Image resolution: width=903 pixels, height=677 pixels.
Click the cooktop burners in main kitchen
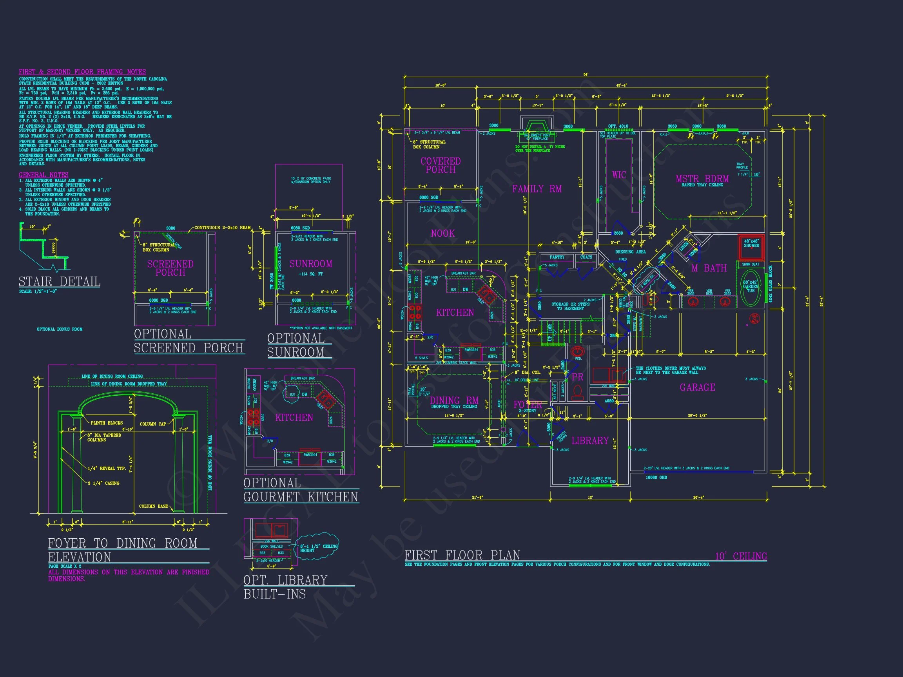coord(415,313)
